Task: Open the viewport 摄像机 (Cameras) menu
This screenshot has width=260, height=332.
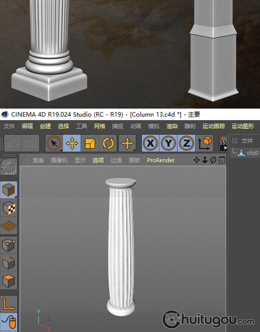Action: click(59, 160)
